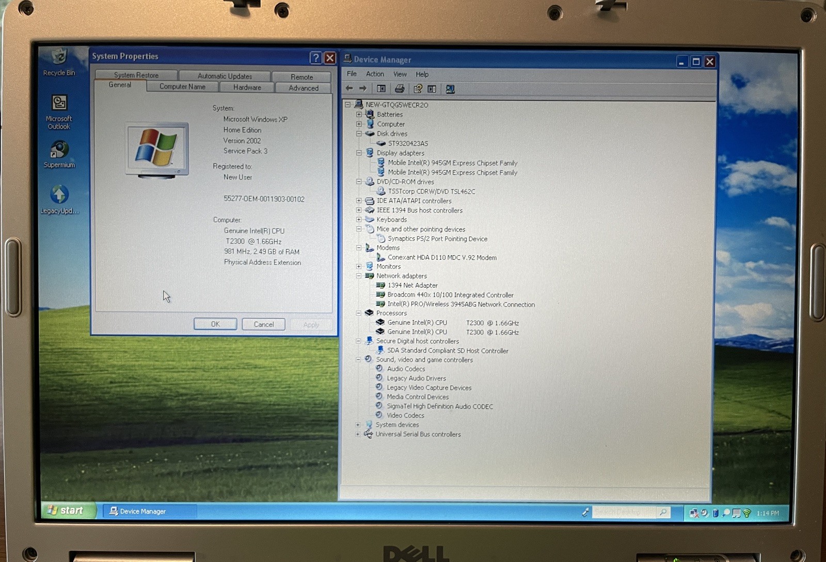Image resolution: width=826 pixels, height=562 pixels.
Task: Expand IDE ATA/ATAPI controllers node
Action: click(359, 201)
